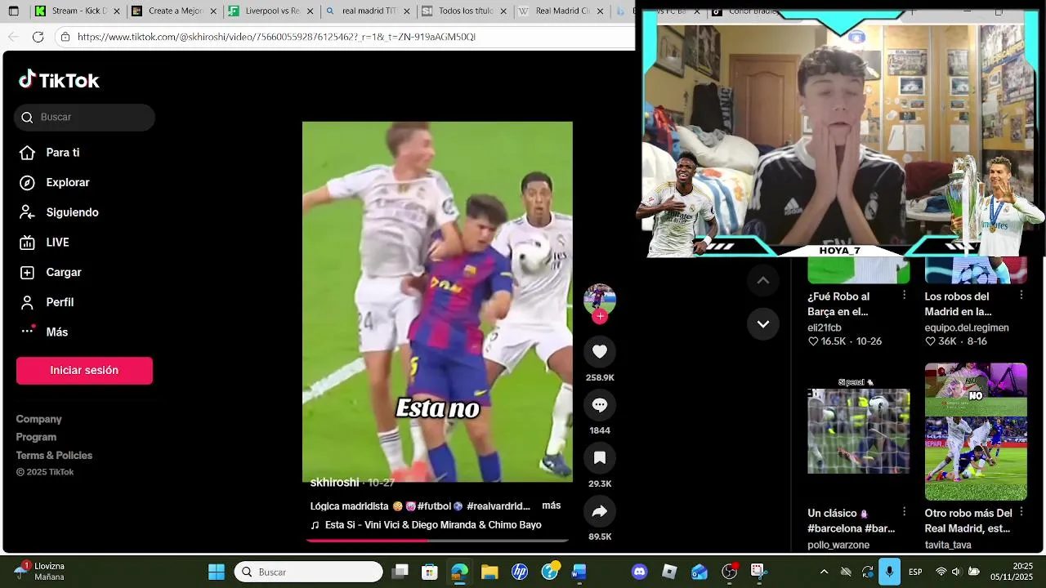The height and width of the screenshot is (588, 1046).
Task: Click the browser address bar URL
Action: 276,37
